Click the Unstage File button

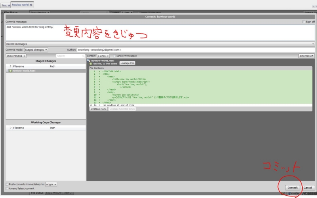[x=127, y=63]
